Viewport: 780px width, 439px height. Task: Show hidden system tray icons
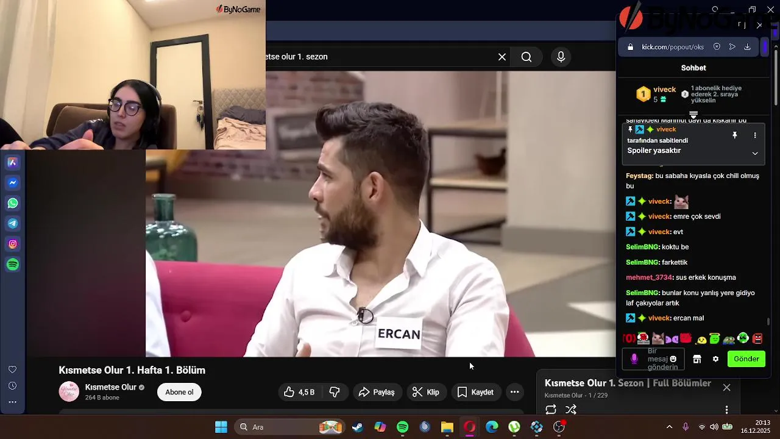tap(669, 427)
